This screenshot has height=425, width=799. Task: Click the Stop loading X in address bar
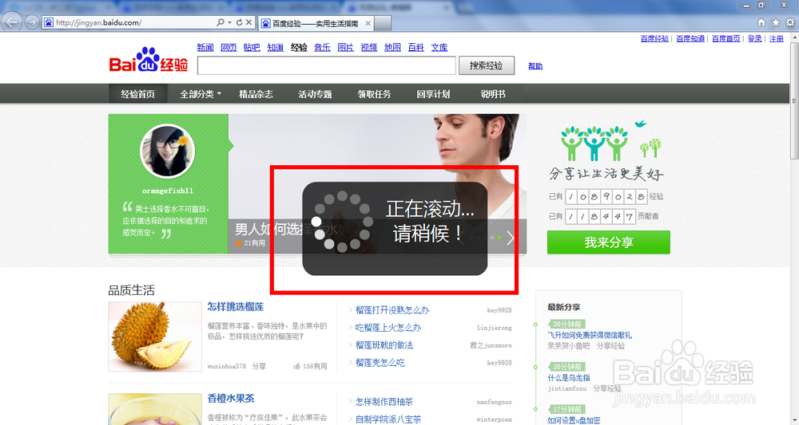click(248, 22)
